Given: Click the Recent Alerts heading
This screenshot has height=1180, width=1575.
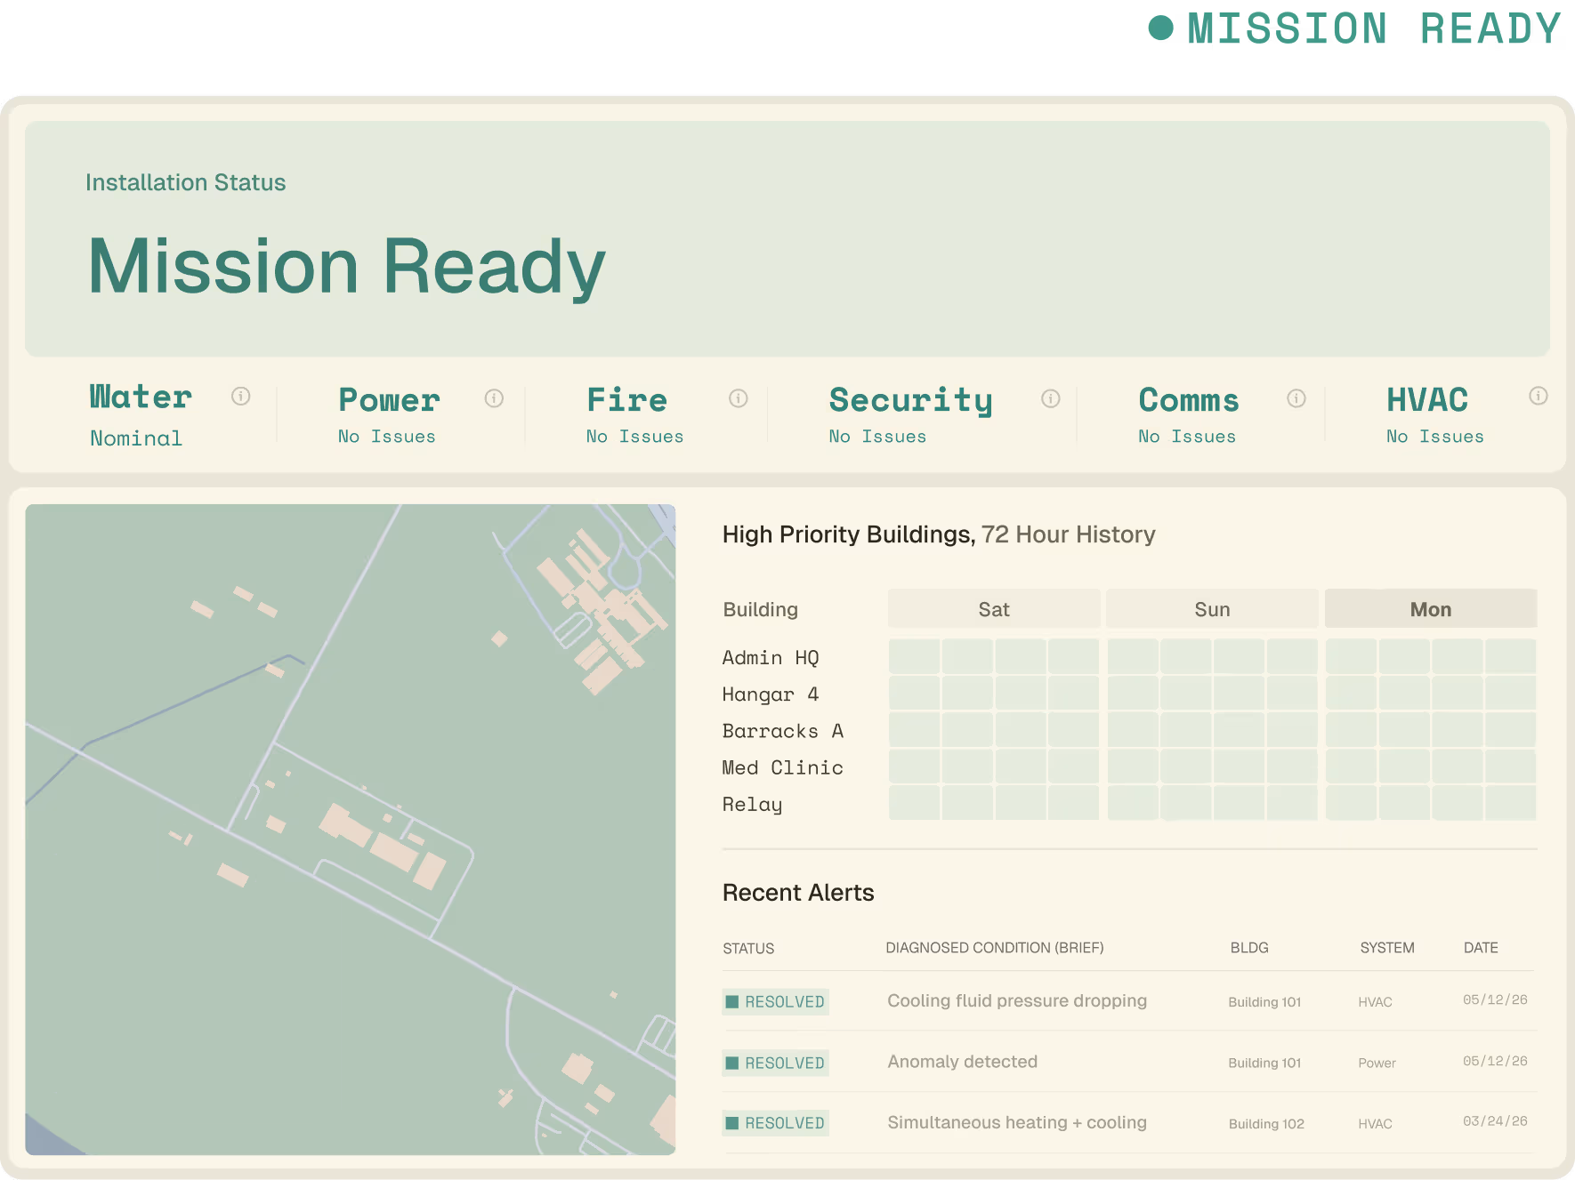Looking at the screenshot, I should pyautogui.click(x=798, y=893).
